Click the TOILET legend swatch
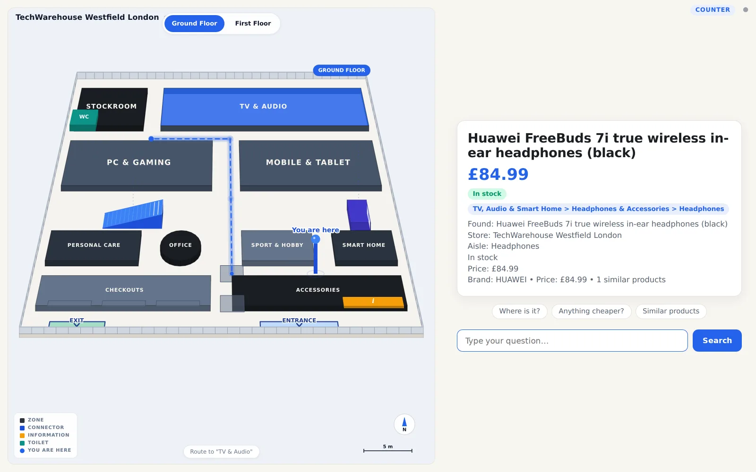The image size is (756, 472). coord(22,443)
